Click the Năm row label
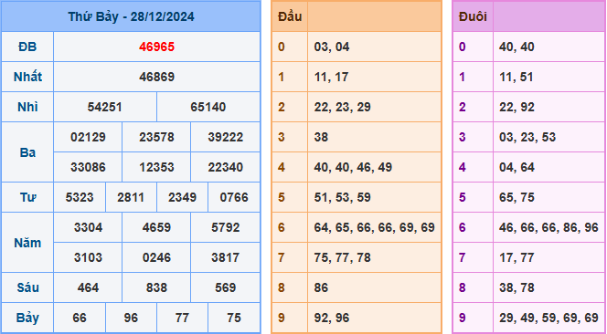 click(x=27, y=243)
